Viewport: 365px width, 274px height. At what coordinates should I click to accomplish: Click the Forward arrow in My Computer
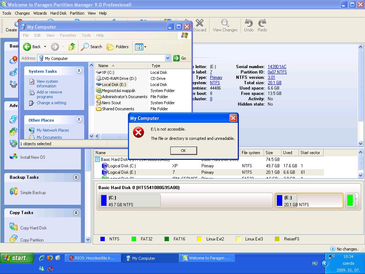55,47
